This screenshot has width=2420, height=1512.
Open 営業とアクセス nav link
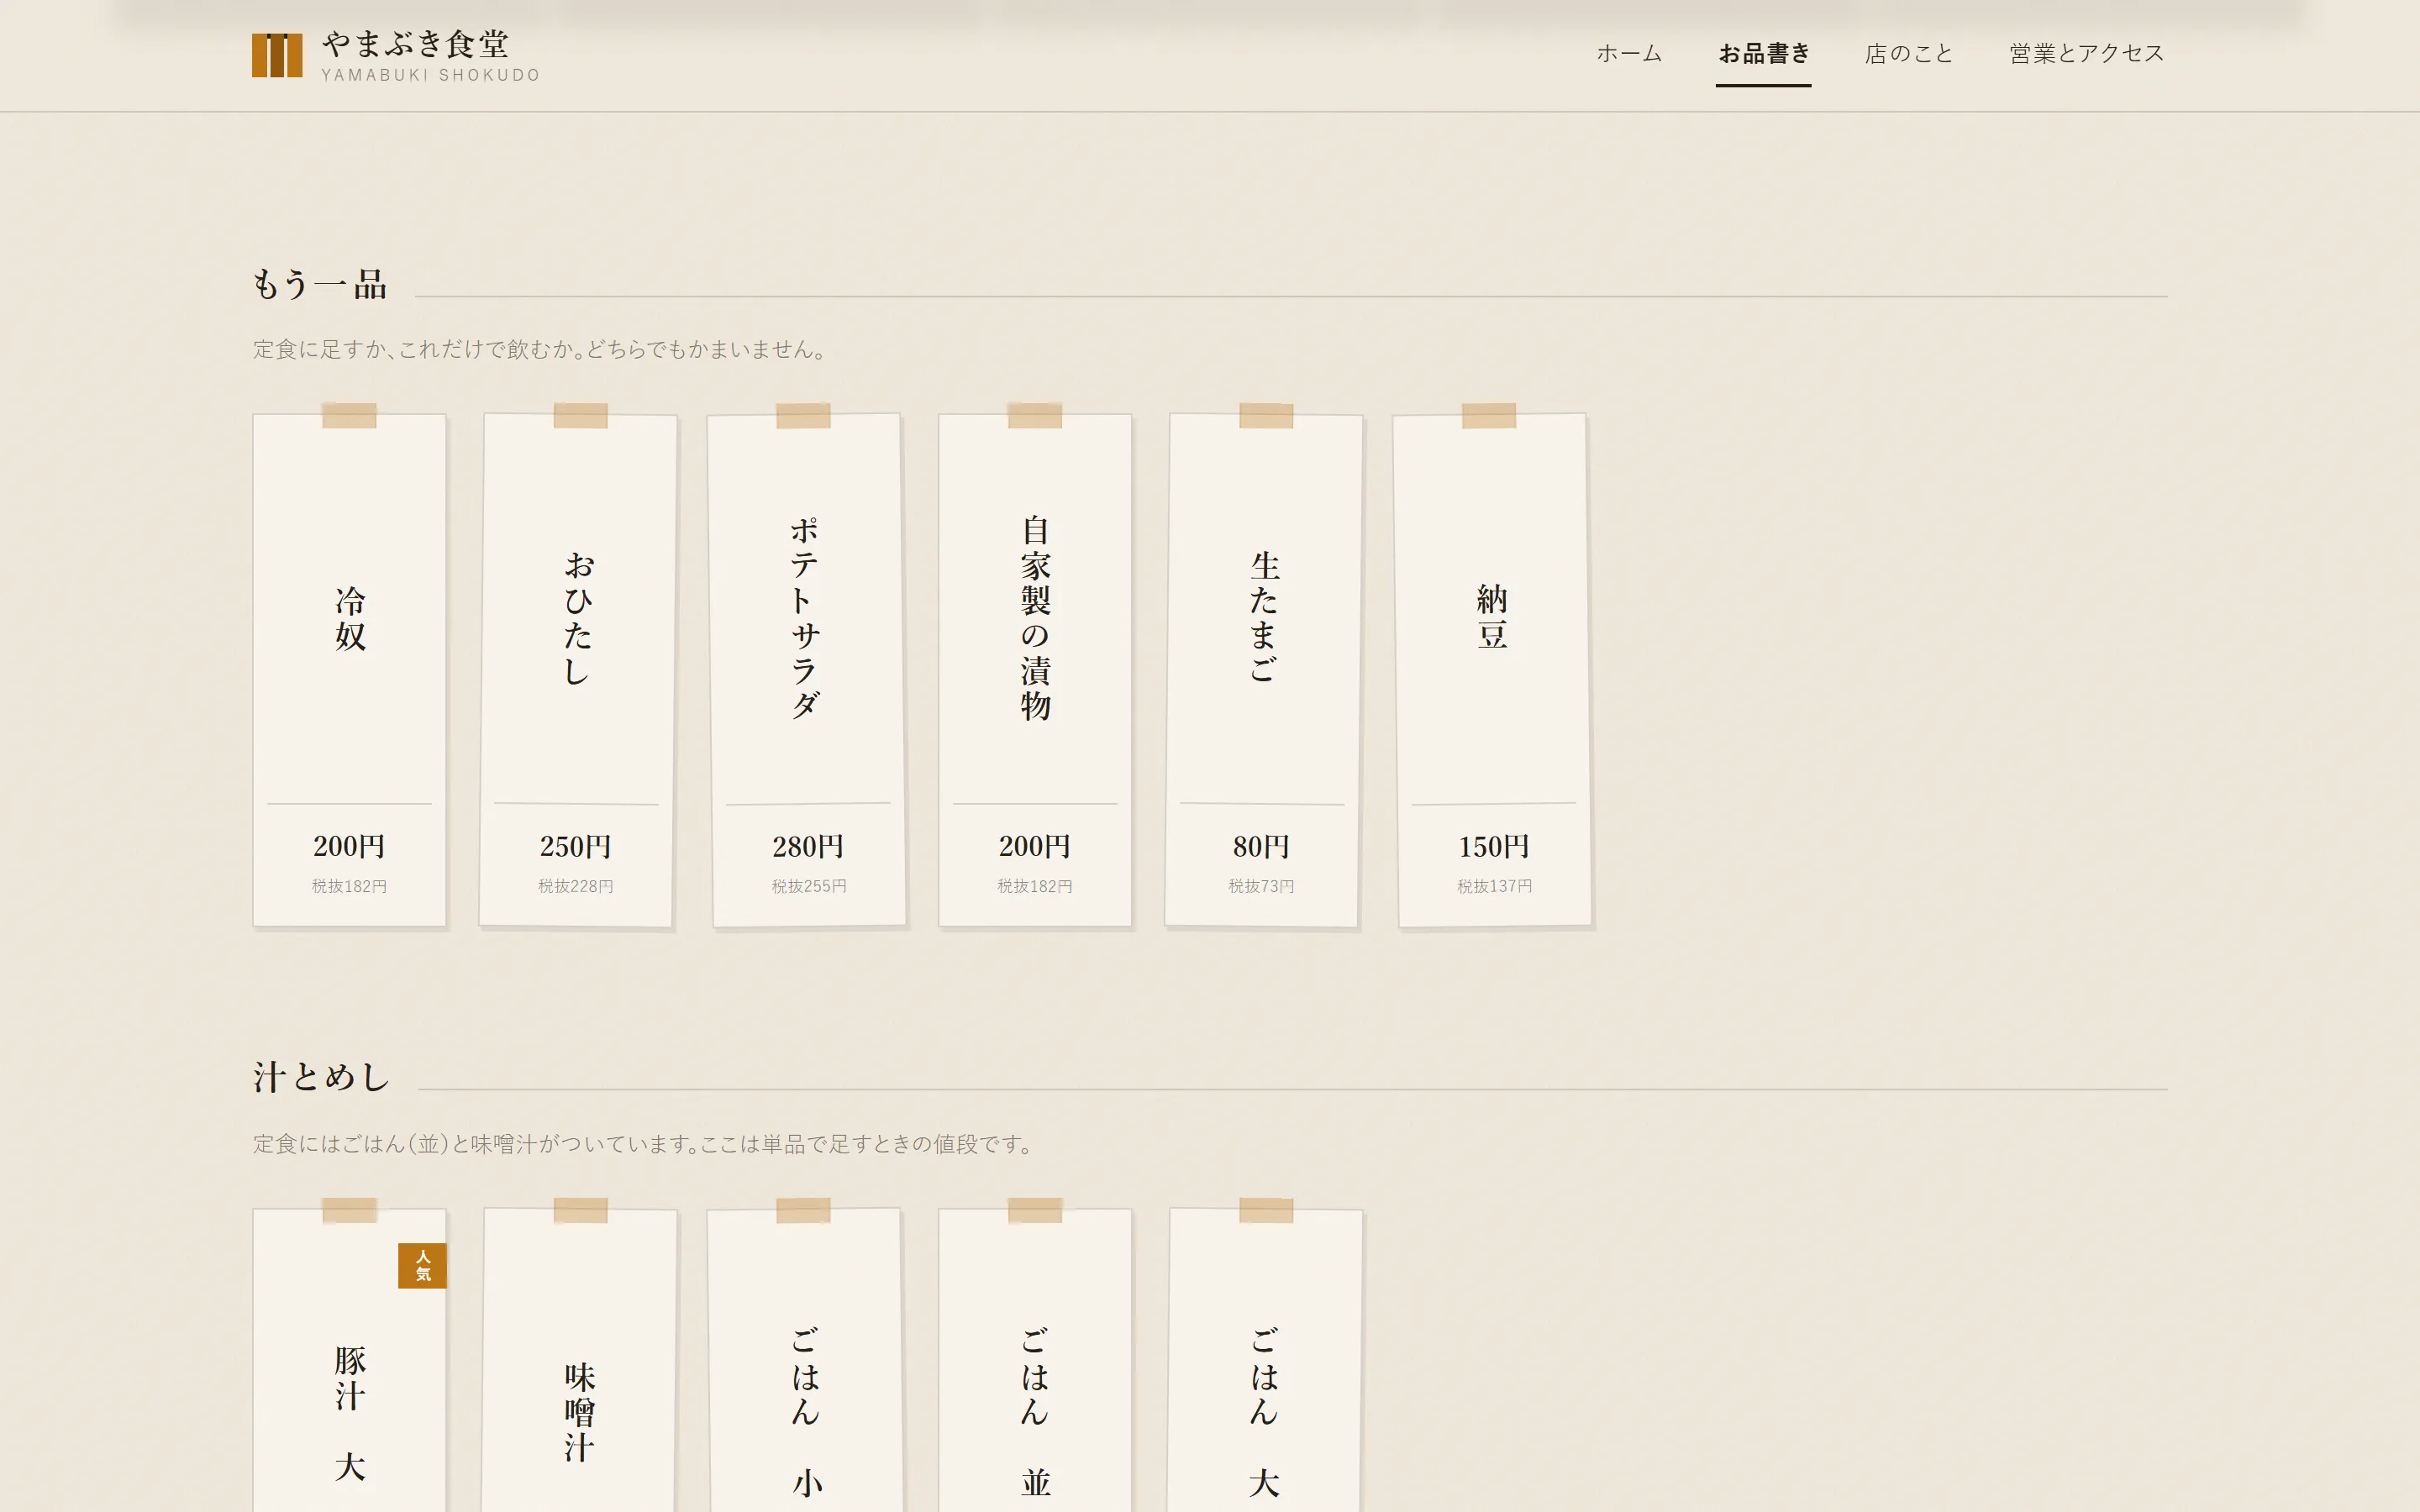point(2087,54)
